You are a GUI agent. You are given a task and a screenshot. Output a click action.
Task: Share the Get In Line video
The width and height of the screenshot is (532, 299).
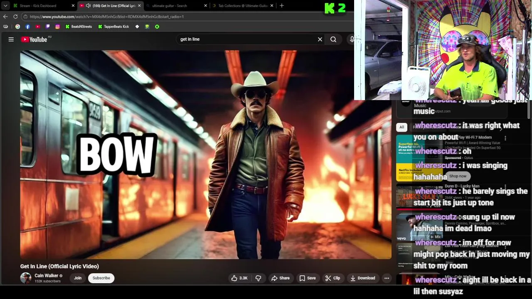pyautogui.click(x=281, y=278)
